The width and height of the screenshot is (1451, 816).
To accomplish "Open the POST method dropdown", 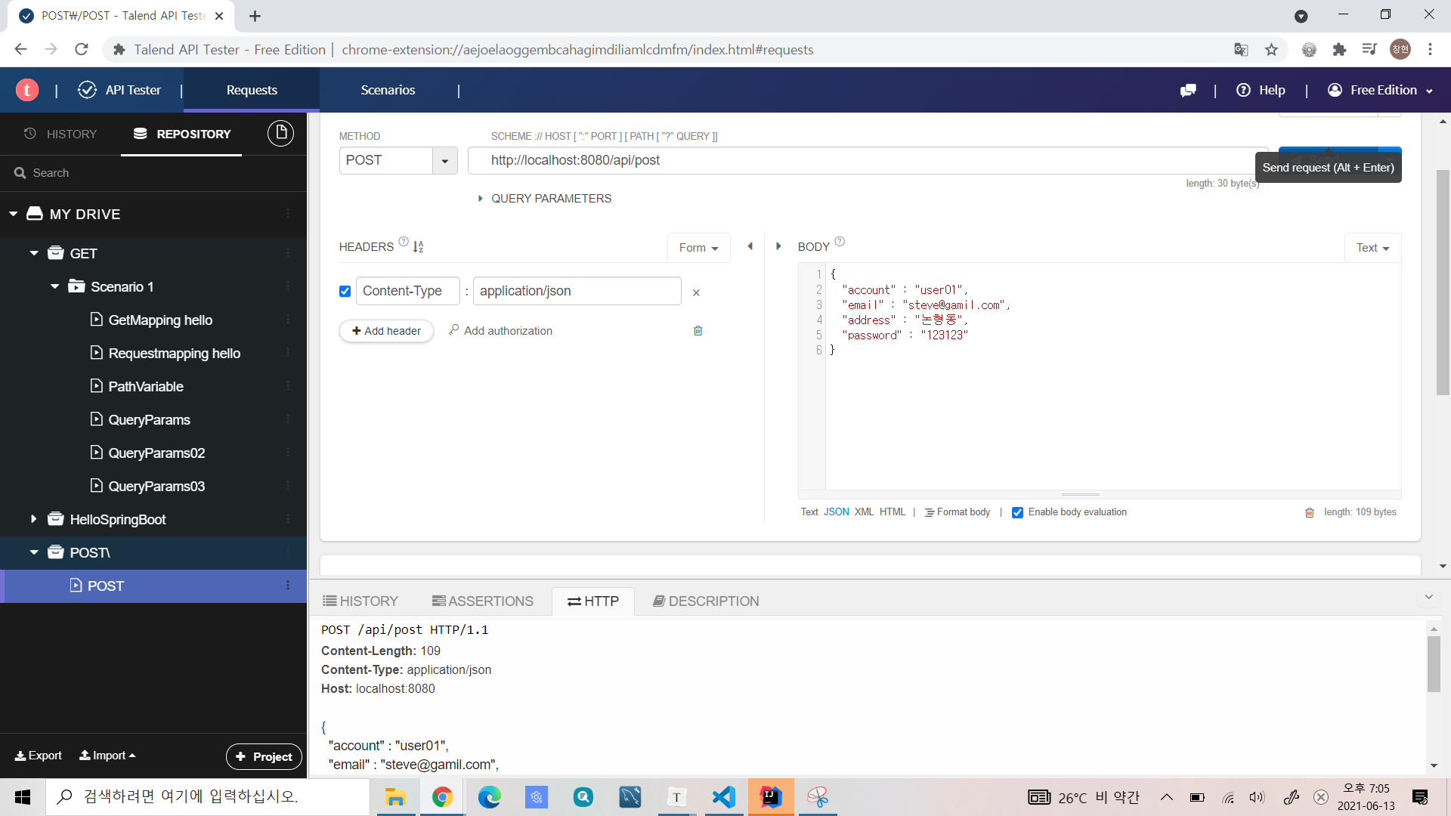I will point(444,160).
